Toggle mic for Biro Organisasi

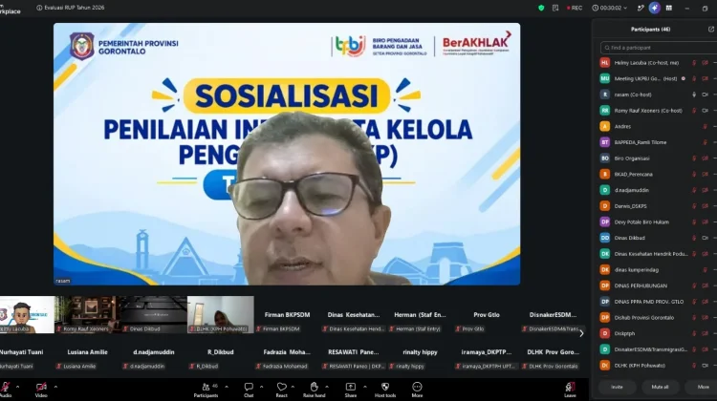point(694,158)
